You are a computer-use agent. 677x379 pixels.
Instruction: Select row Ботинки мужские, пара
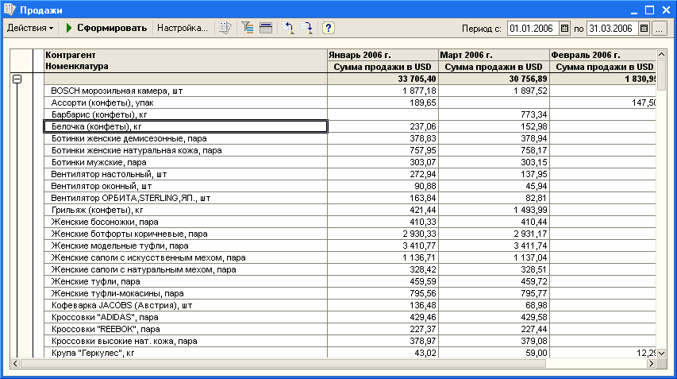(186, 163)
